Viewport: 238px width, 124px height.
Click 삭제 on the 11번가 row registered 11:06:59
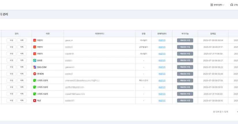point(22,54)
